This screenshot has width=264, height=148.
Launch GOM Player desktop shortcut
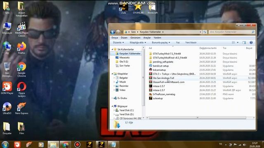coord(7,88)
